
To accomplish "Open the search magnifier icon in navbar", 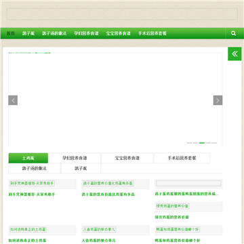I will [x=233, y=33].
